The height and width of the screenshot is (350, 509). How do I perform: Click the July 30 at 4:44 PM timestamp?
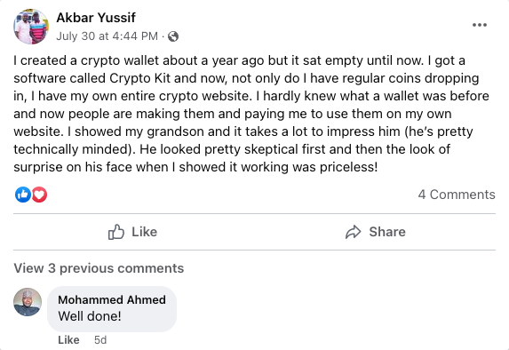[107, 36]
